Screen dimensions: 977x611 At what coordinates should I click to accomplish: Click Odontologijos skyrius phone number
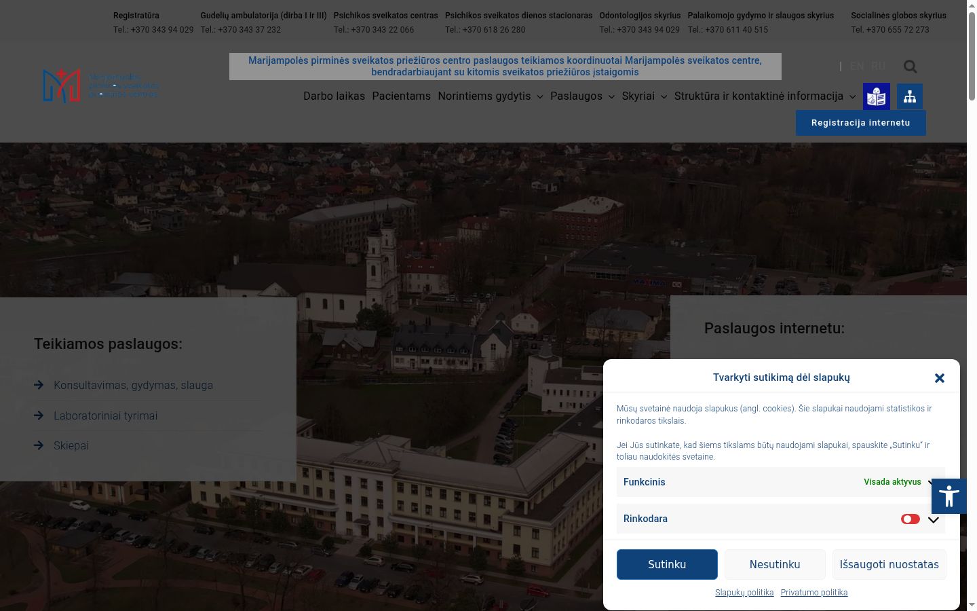click(639, 30)
